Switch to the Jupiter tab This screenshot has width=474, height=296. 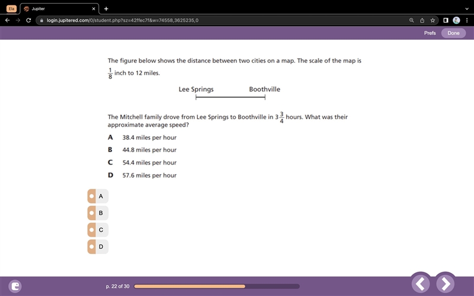(x=59, y=9)
